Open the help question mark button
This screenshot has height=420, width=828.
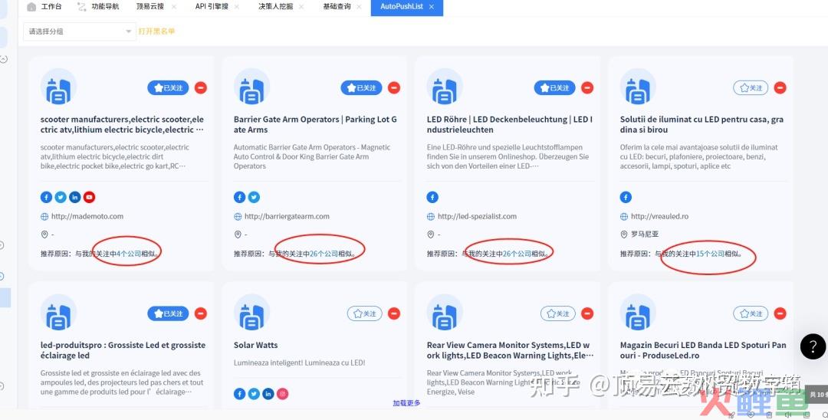[x=813, y=346]
